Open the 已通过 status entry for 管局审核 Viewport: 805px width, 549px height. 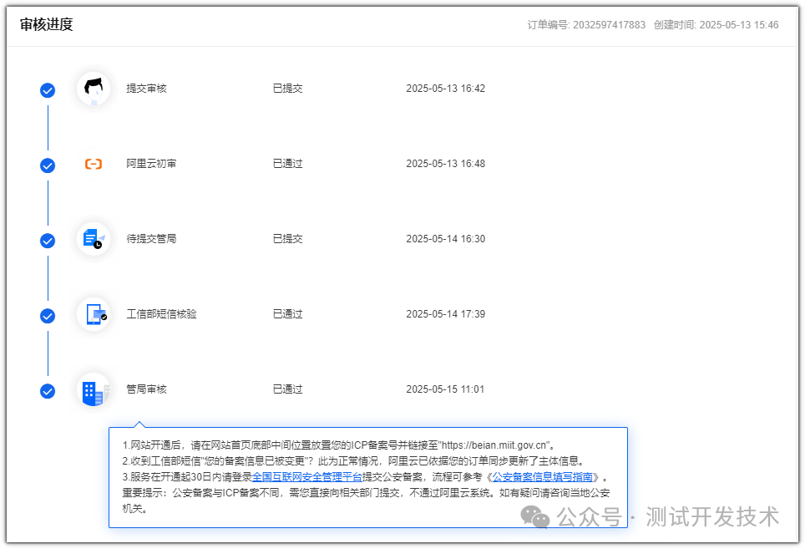pos(288,389)
